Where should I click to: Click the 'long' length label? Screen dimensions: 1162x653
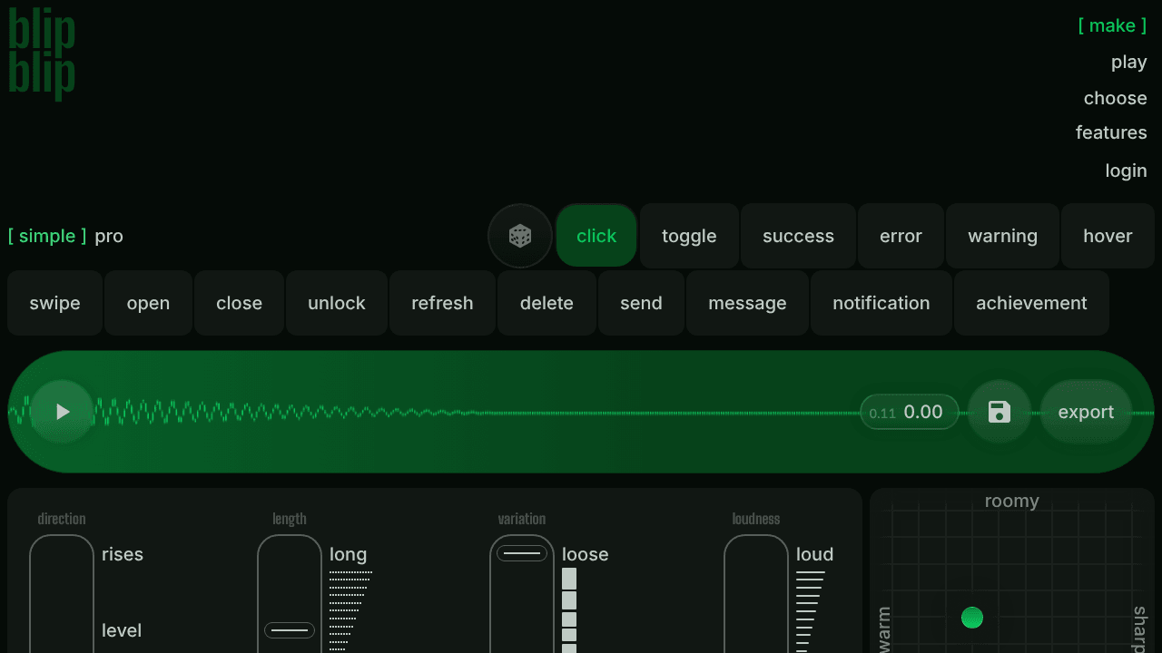coord(348,554)
